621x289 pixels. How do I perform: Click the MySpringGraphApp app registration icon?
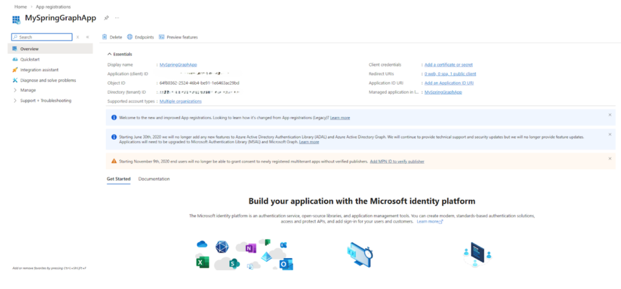pos(16,19)
